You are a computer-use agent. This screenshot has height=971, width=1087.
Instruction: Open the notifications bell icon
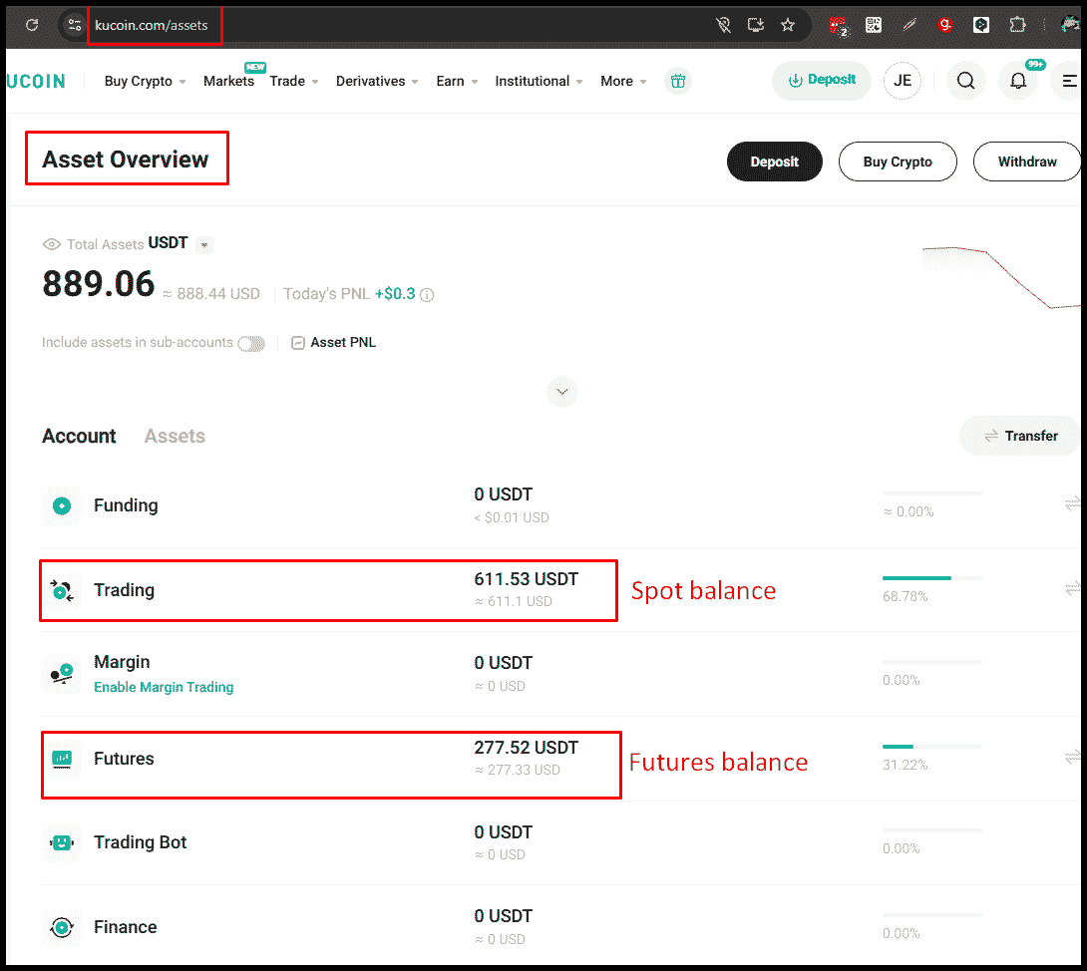coord(1017,81)
